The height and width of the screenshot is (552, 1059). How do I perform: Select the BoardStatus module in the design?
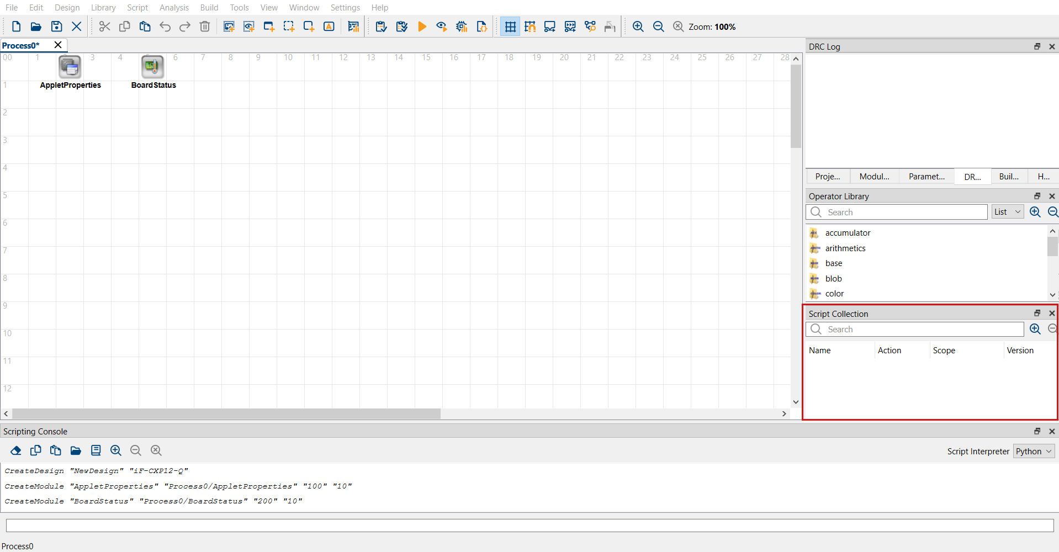152,66
